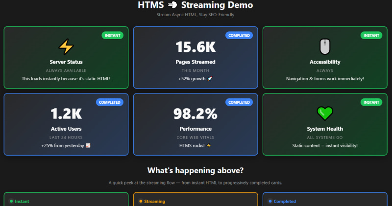Click the dash emoji in the page title
Viewport: 392px width, 206px height.
tap(172, 5)
